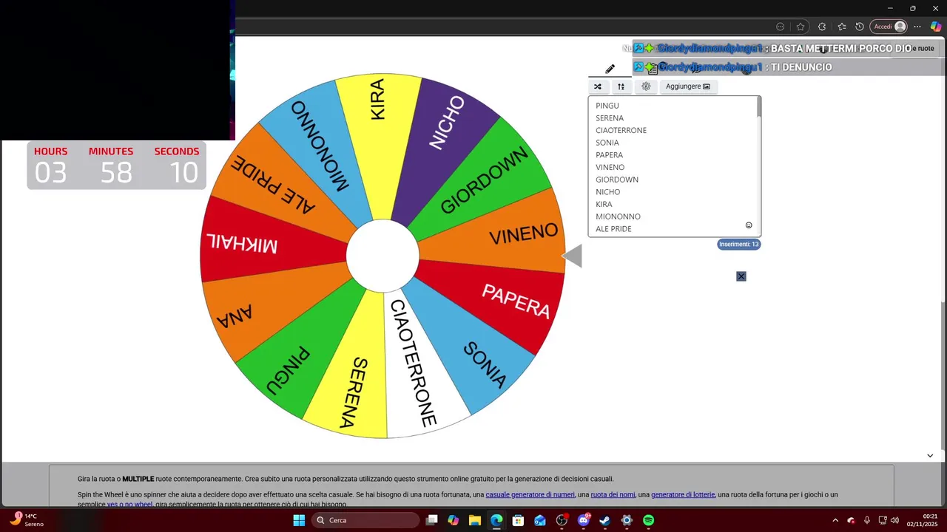Expand the page section chevron at bottom right
This screenshot has height=532, width=947.
[x=930, y=455]
